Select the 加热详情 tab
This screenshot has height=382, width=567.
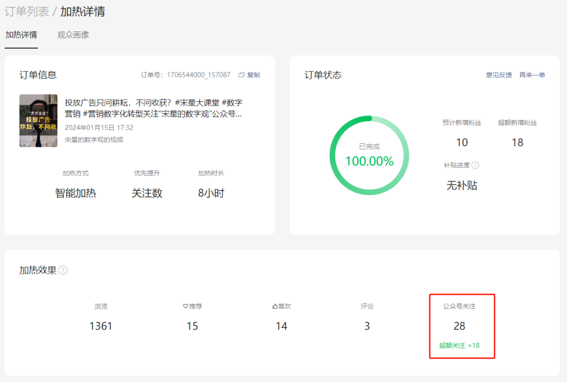(x=21, y=35)
